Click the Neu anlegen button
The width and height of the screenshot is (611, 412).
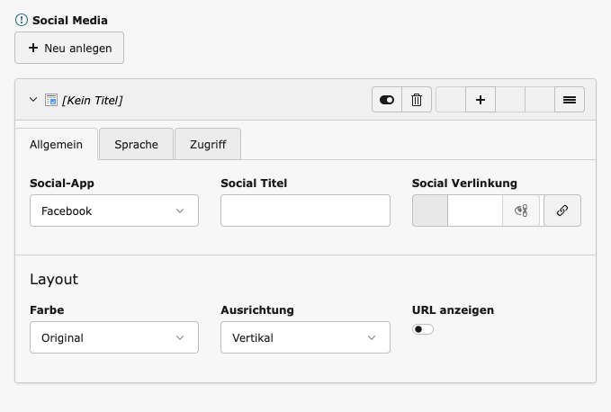click(x=69, y=49)
